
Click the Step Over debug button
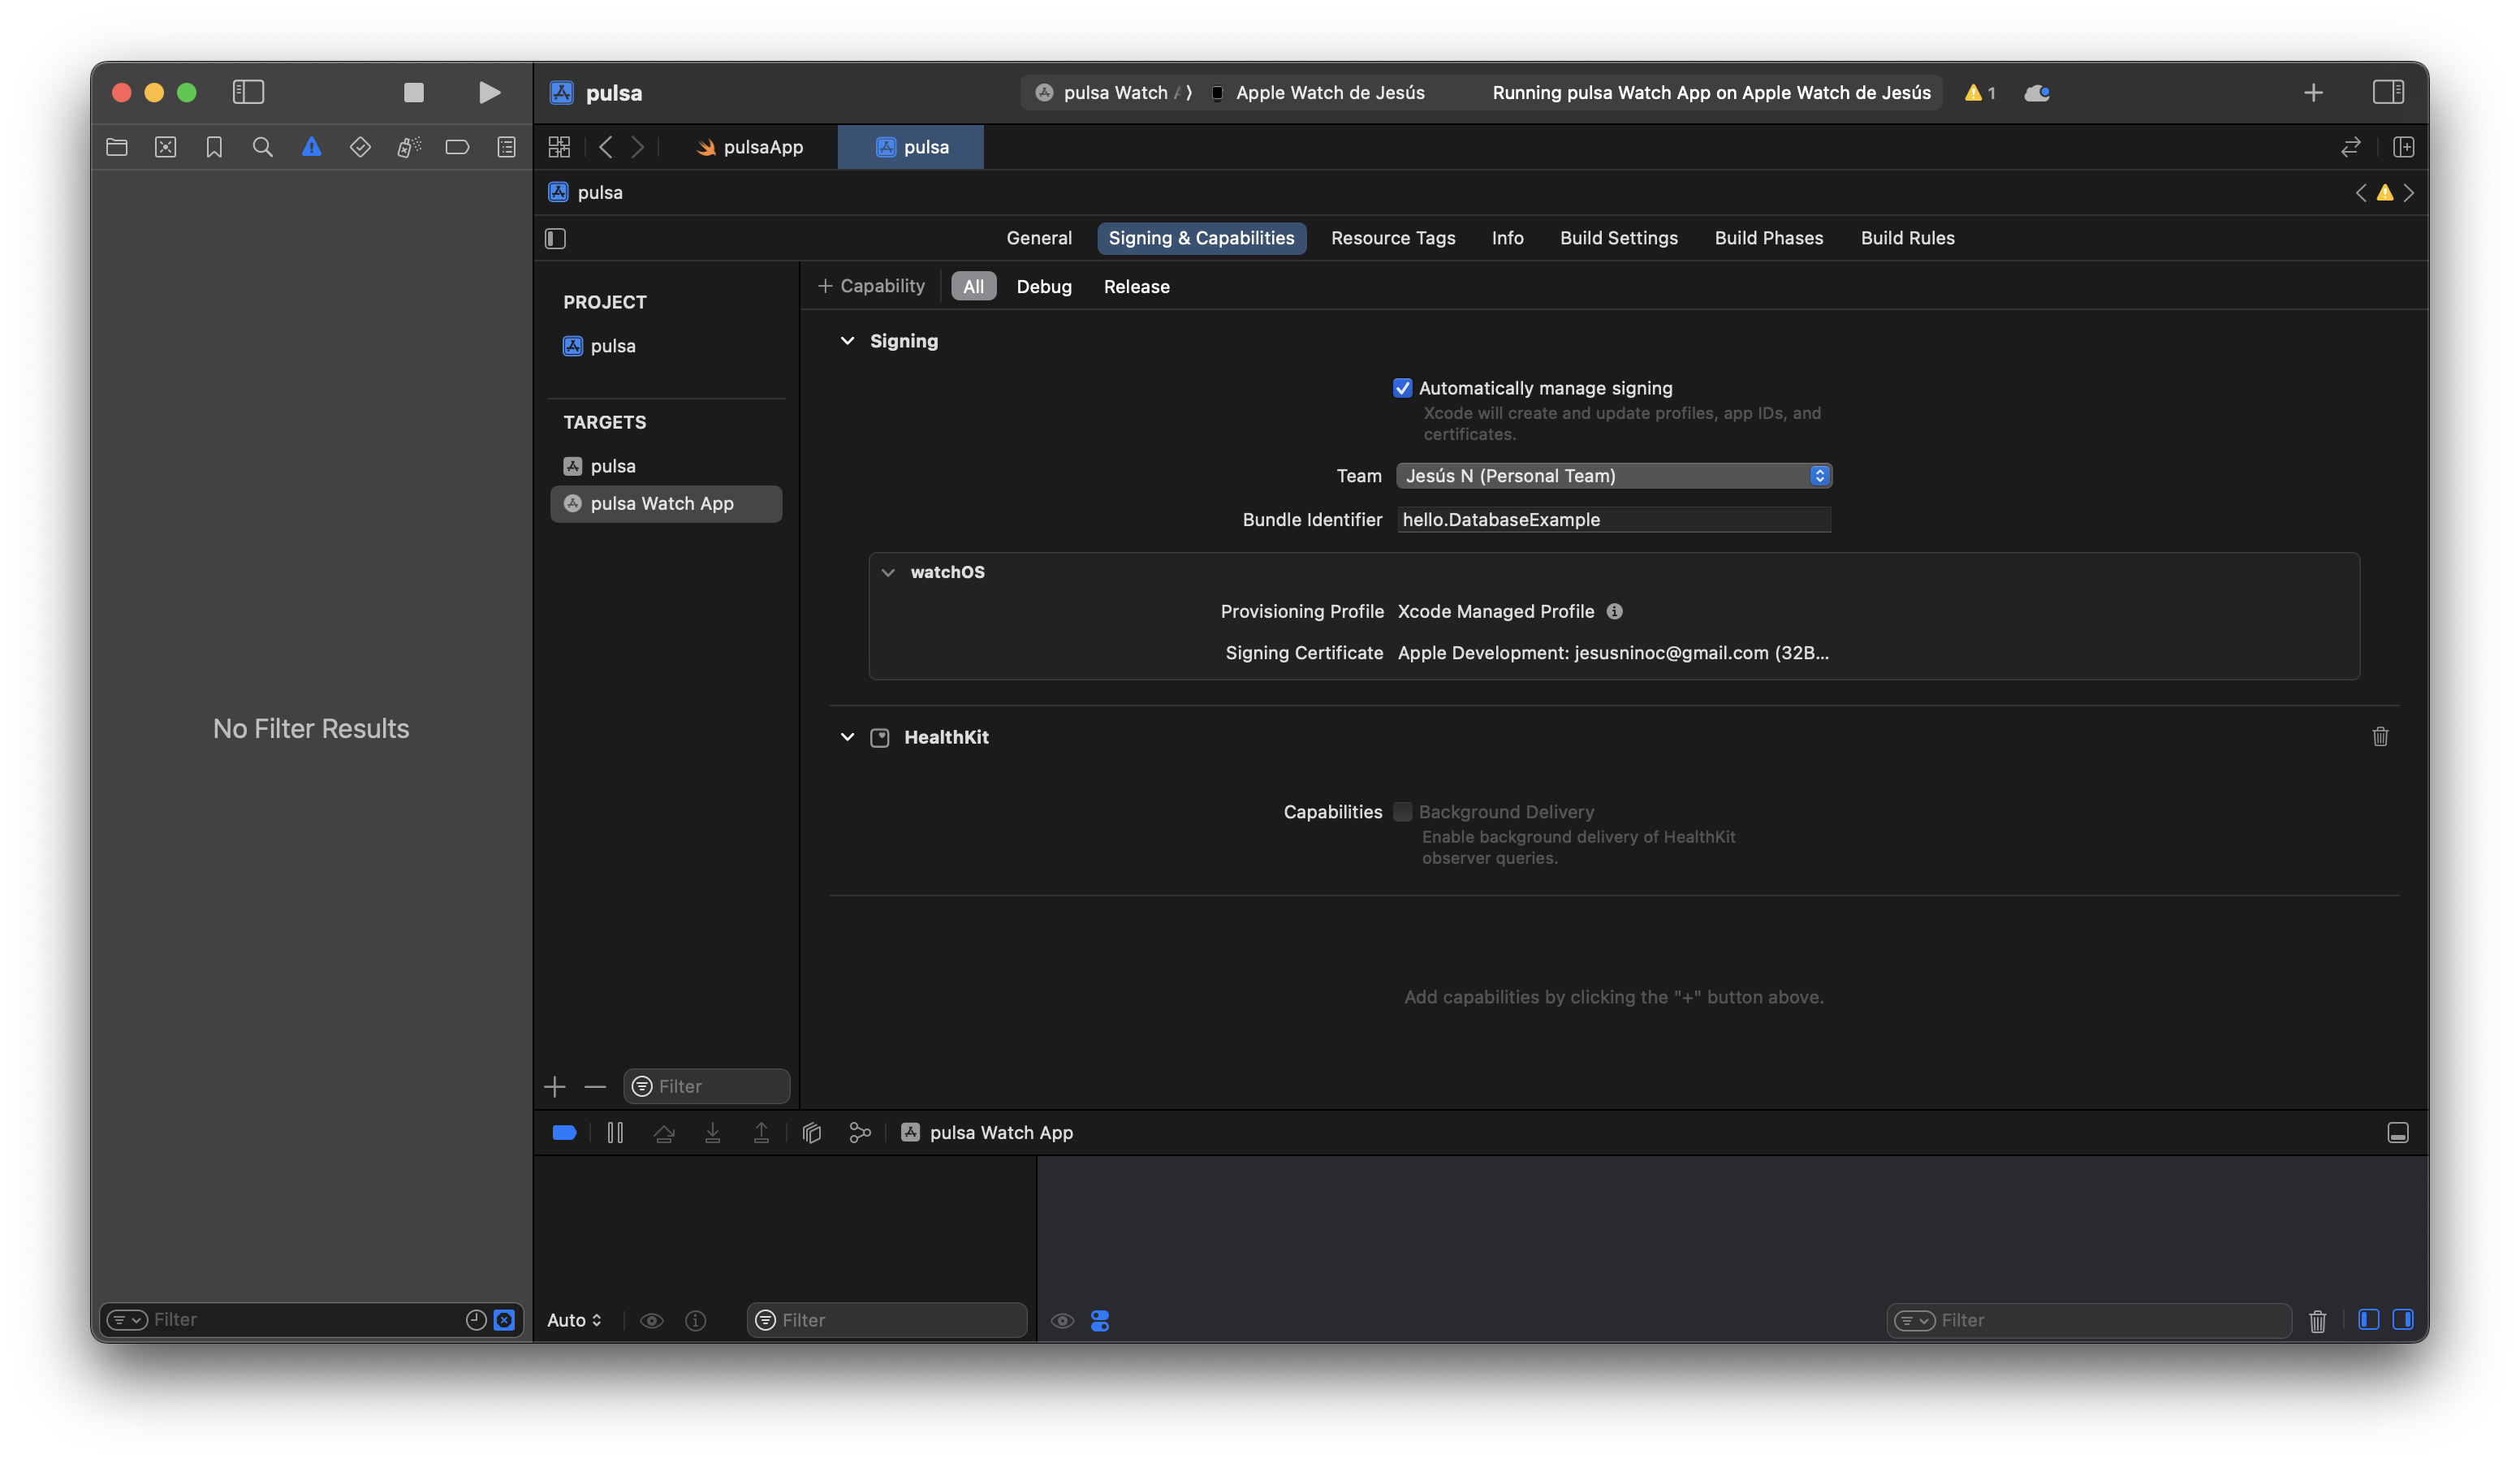(664, 1132)
